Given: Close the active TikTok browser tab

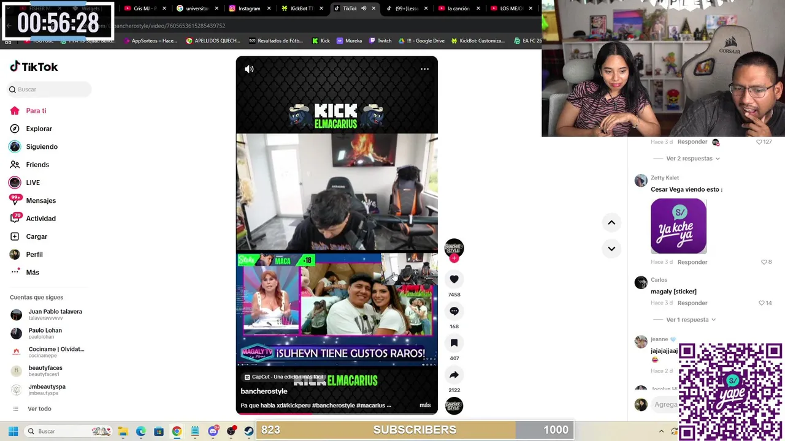Looking at the screenshot, I should tap(374, 9).
